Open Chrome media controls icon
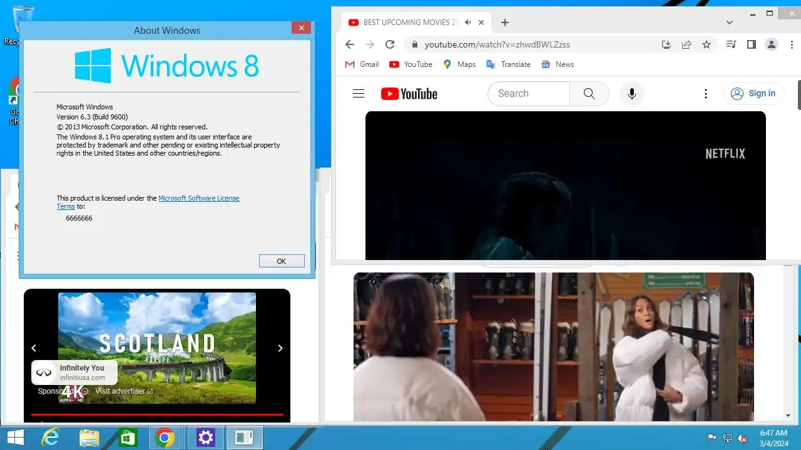This screenshot has height=450, width=801. tap(731, 44)
